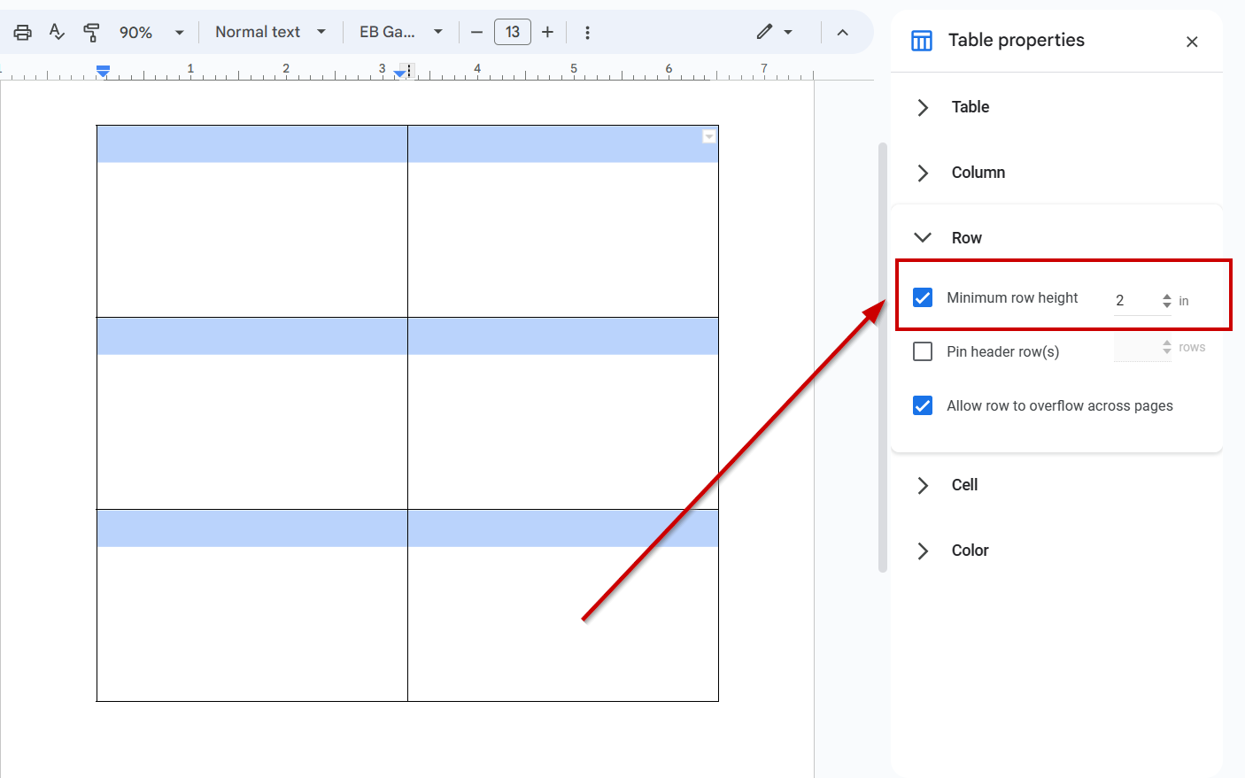
Task: Expand the Column section
Action: point(922,173)
